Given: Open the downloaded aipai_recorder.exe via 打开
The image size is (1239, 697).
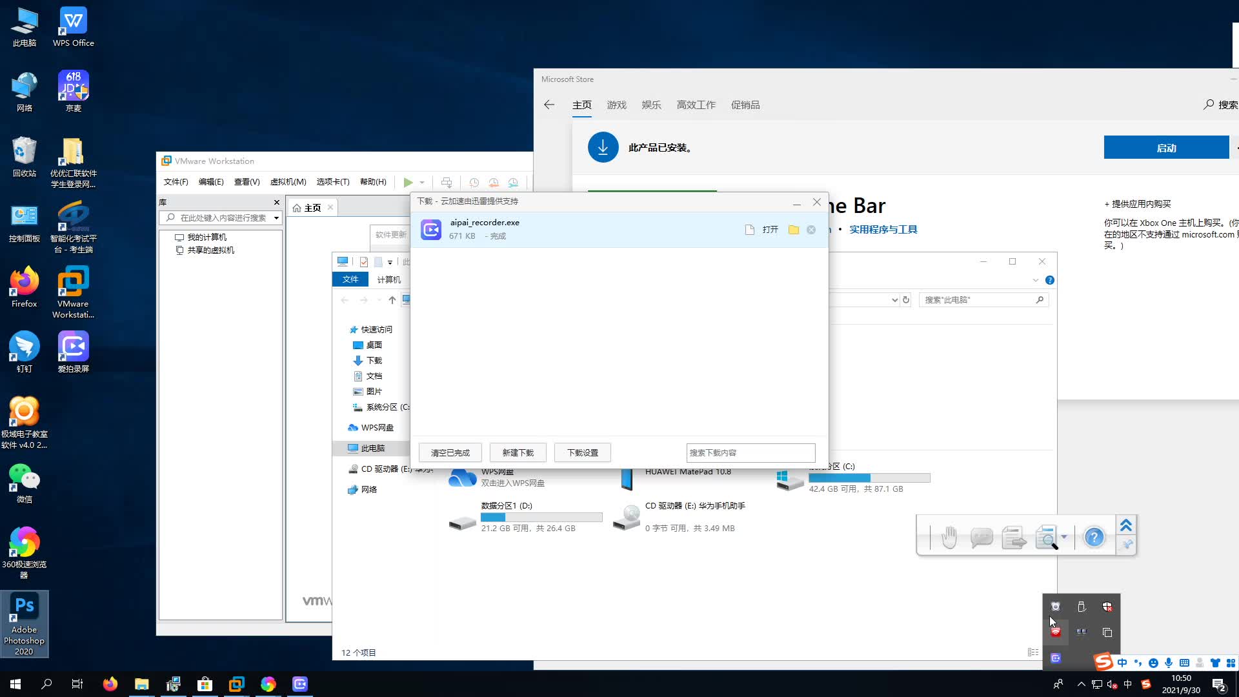Looking at the screenshot, I should point(771,230).
